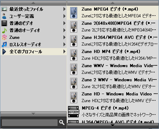The image size is (159, 129).
Task: Click the Zune HD MP4 ビデオ device icon
Action: 74,55
